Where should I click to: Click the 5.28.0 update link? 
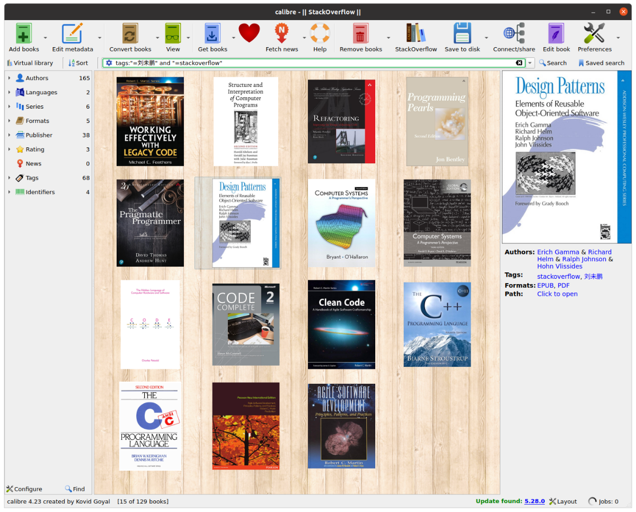[x=534, y=501]
